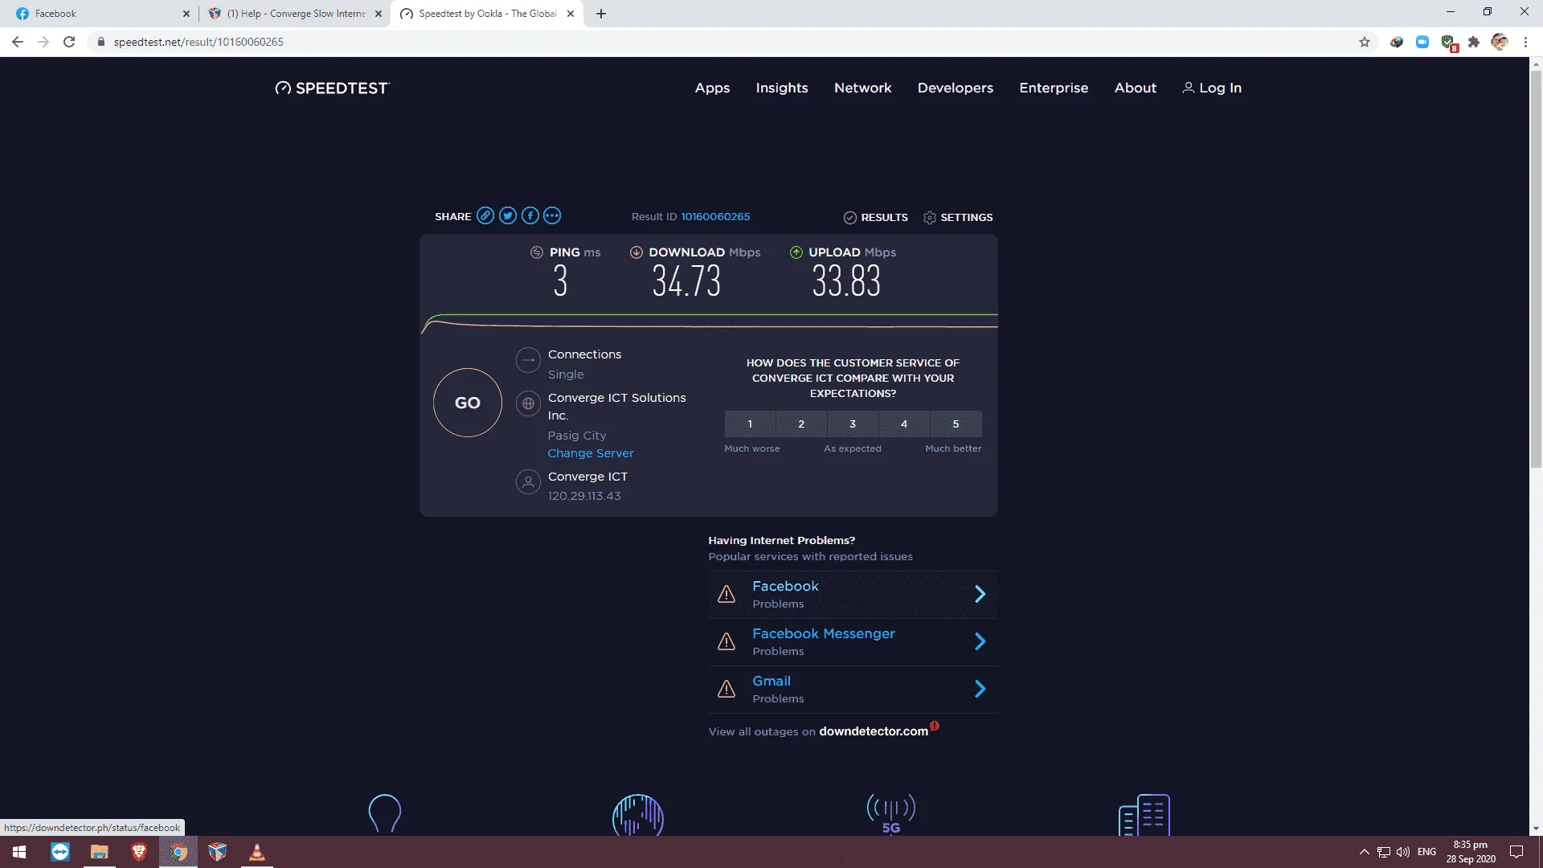Viewport: 1543px width, 868px height.
Task: Reload the Speedtest page
Action: pos(69,42)
